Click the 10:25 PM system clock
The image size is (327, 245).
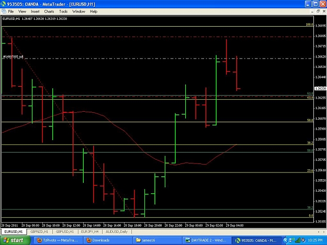tap(315, 240)
